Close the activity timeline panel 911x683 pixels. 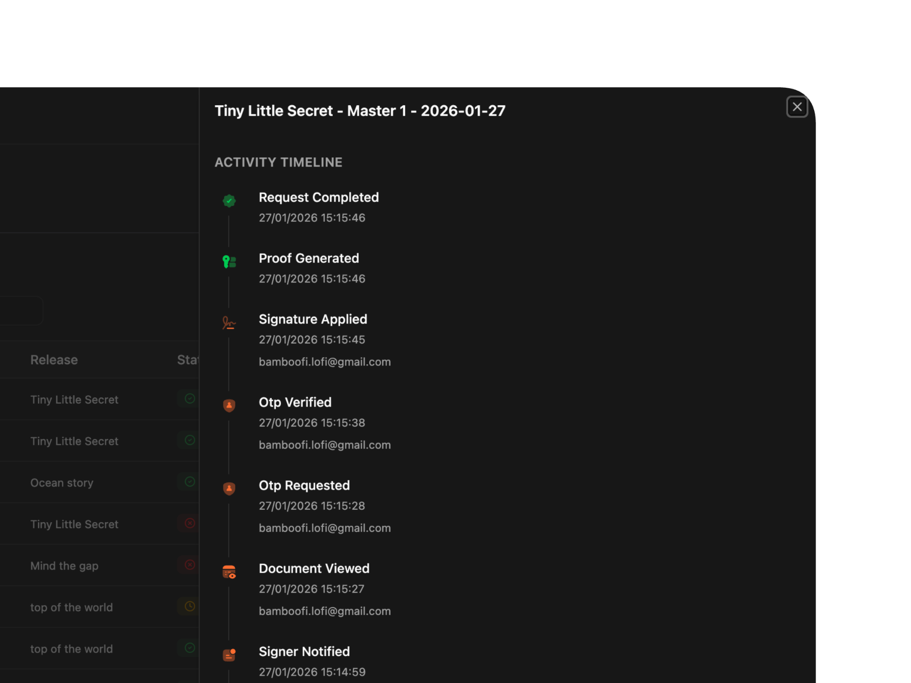point(797,107)
